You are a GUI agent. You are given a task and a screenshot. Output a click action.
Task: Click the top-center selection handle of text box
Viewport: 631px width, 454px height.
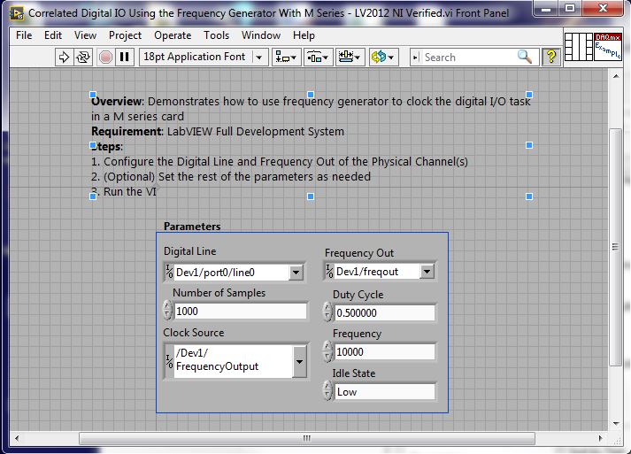311,95
